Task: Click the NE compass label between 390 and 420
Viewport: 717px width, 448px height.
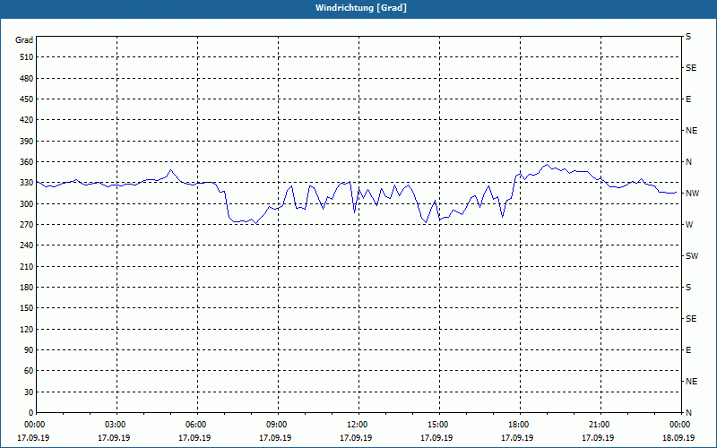Action: point(691,131)
